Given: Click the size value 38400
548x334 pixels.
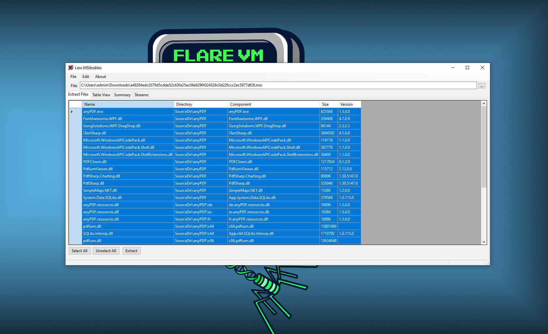Looking at the screenshot, I should pyautogui.click(x=329, y=155).
